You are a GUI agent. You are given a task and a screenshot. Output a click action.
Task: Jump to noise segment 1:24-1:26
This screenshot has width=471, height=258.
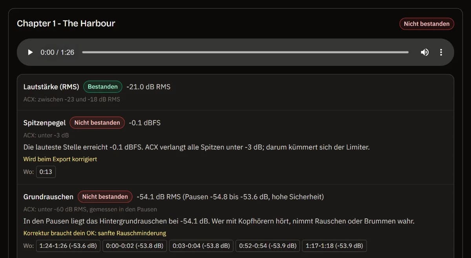click(68, 246)
